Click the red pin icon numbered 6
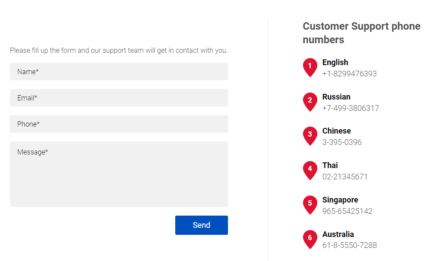 pos(310,240)
